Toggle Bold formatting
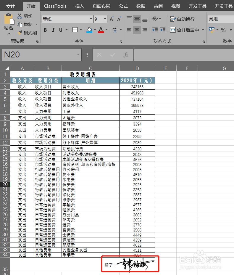The width and height of the screenshot is (234, 275). coord(45,30)
